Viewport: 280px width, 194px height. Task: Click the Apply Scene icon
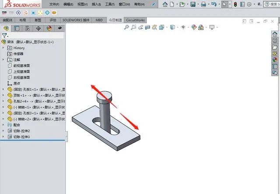(201, 27)
